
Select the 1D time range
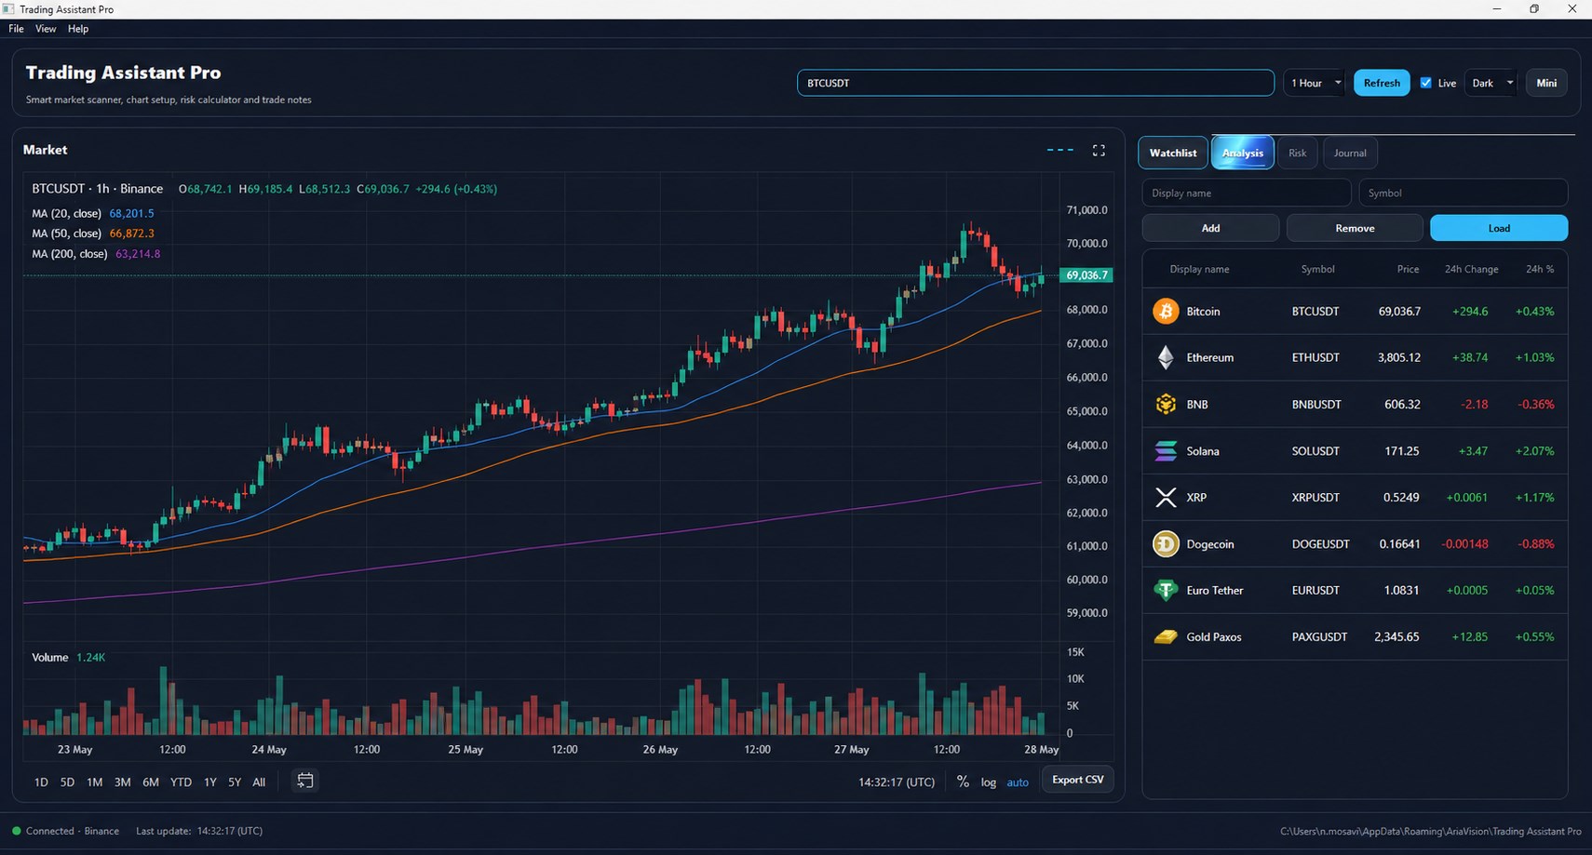pyautogui.click(x=41, y=782)
